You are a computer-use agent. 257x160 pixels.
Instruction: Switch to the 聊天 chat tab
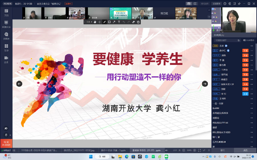click(222, 150)
